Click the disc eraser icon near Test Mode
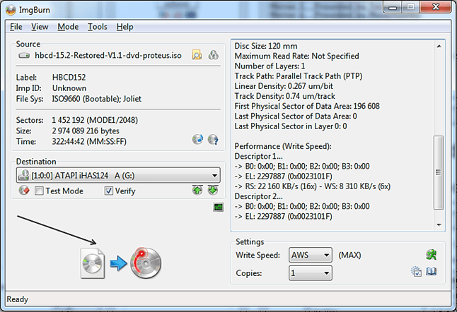Image resolution: width=457 pixels, height=312 pixels. [x=23, y=191]
